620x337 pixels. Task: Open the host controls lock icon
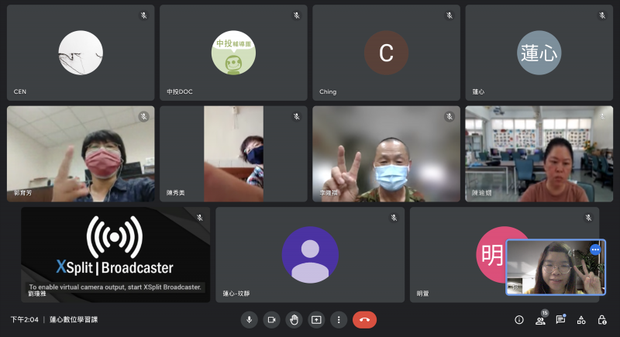click(x=602, y=319)
